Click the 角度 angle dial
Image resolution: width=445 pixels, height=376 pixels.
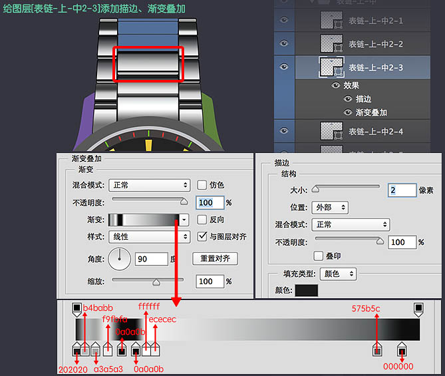point(120,259)
